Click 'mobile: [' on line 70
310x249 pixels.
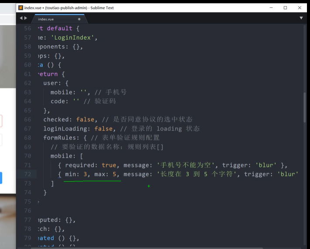(x=67, y=156)
